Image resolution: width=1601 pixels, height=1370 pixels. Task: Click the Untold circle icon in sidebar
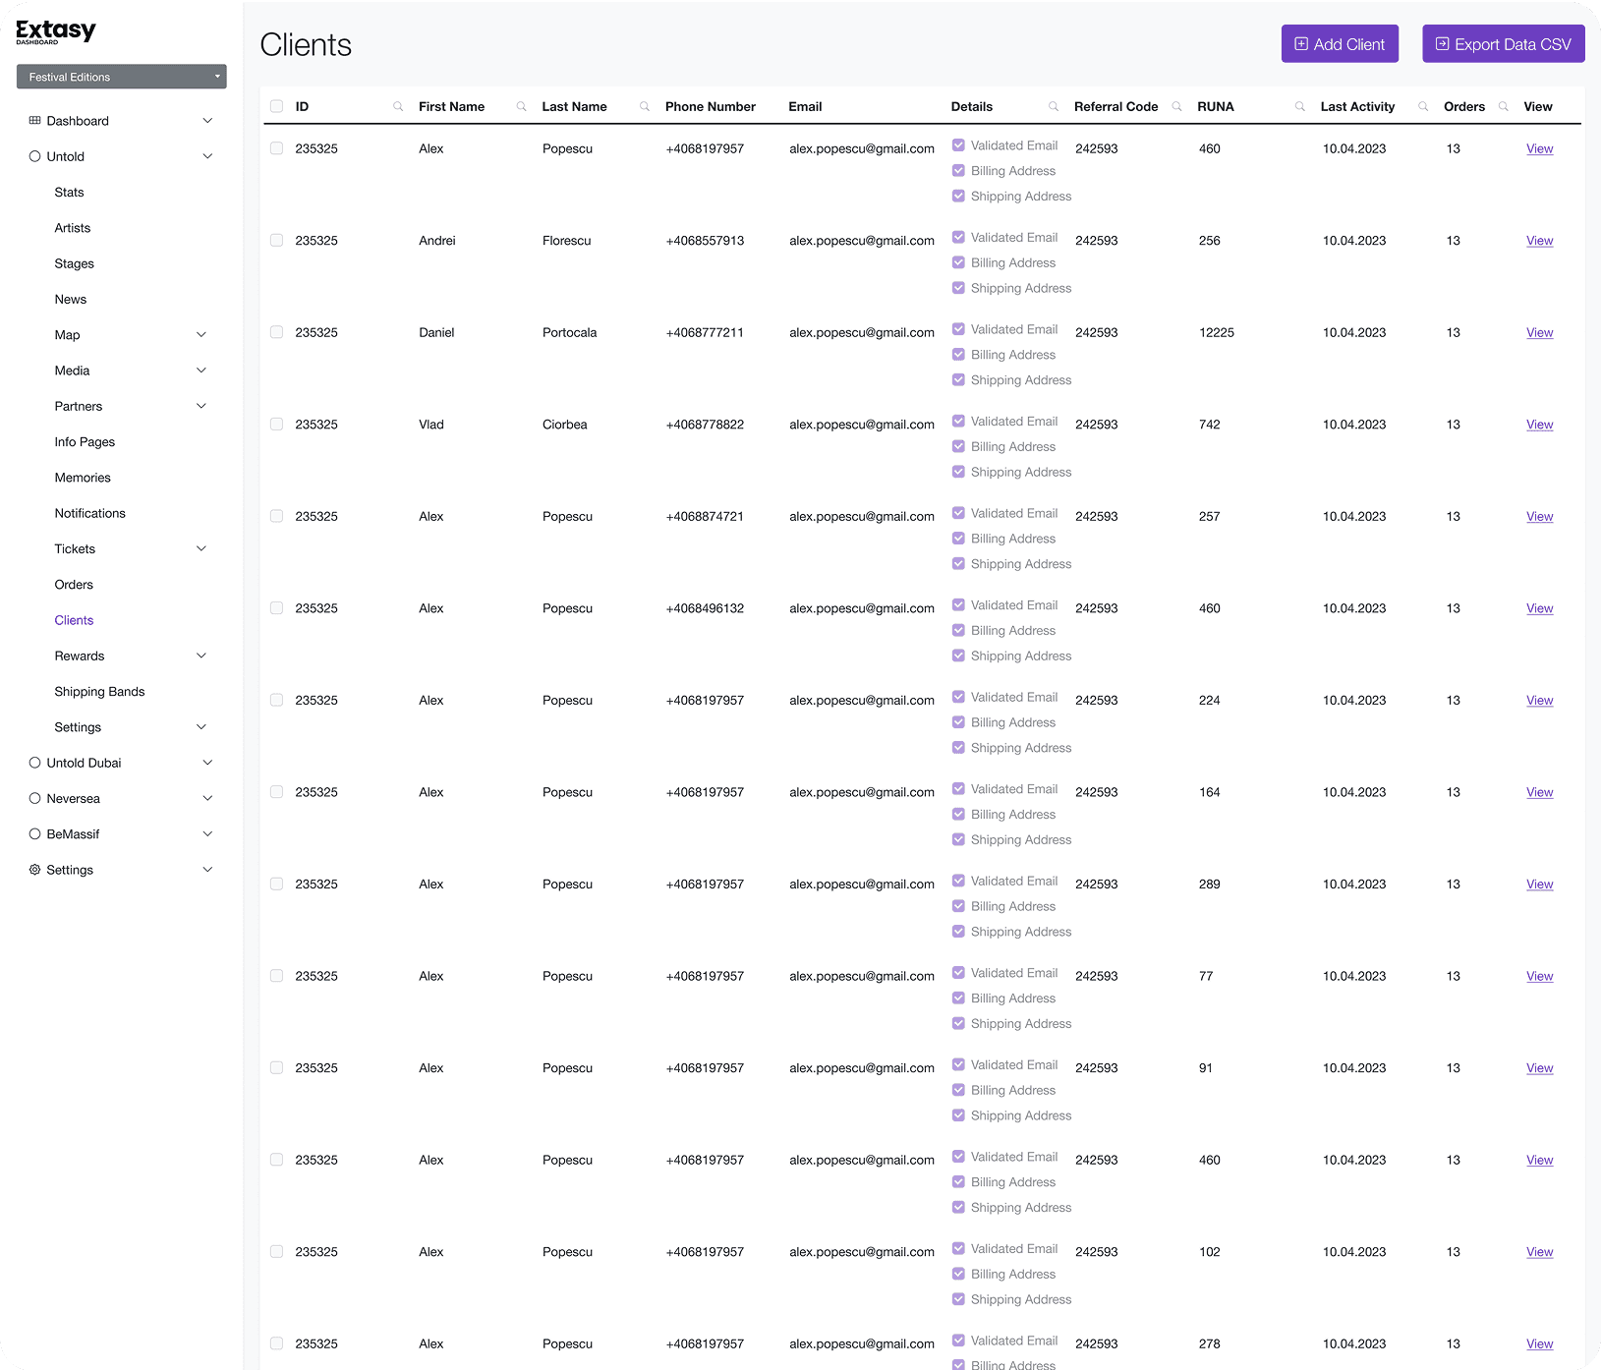click(x=34, y=155)
